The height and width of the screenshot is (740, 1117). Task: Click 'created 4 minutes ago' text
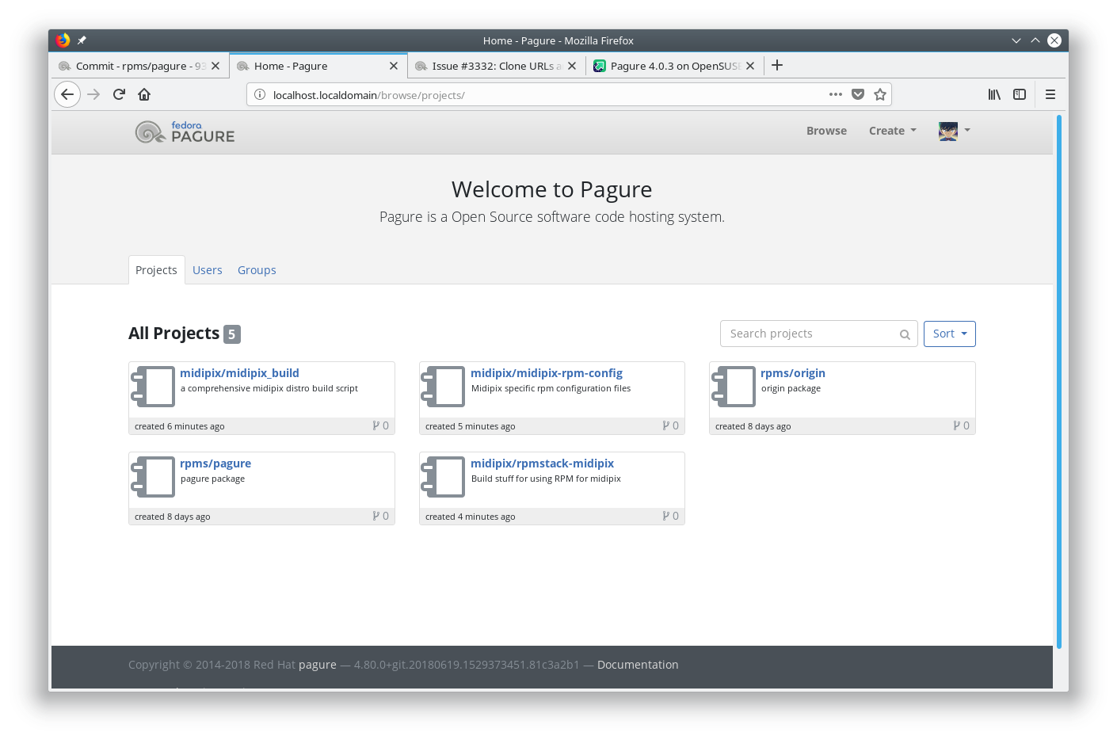[471, 517]
